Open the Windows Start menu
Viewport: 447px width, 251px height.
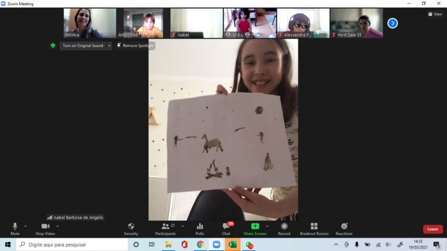pyautogui.click(x=8, y=245)
